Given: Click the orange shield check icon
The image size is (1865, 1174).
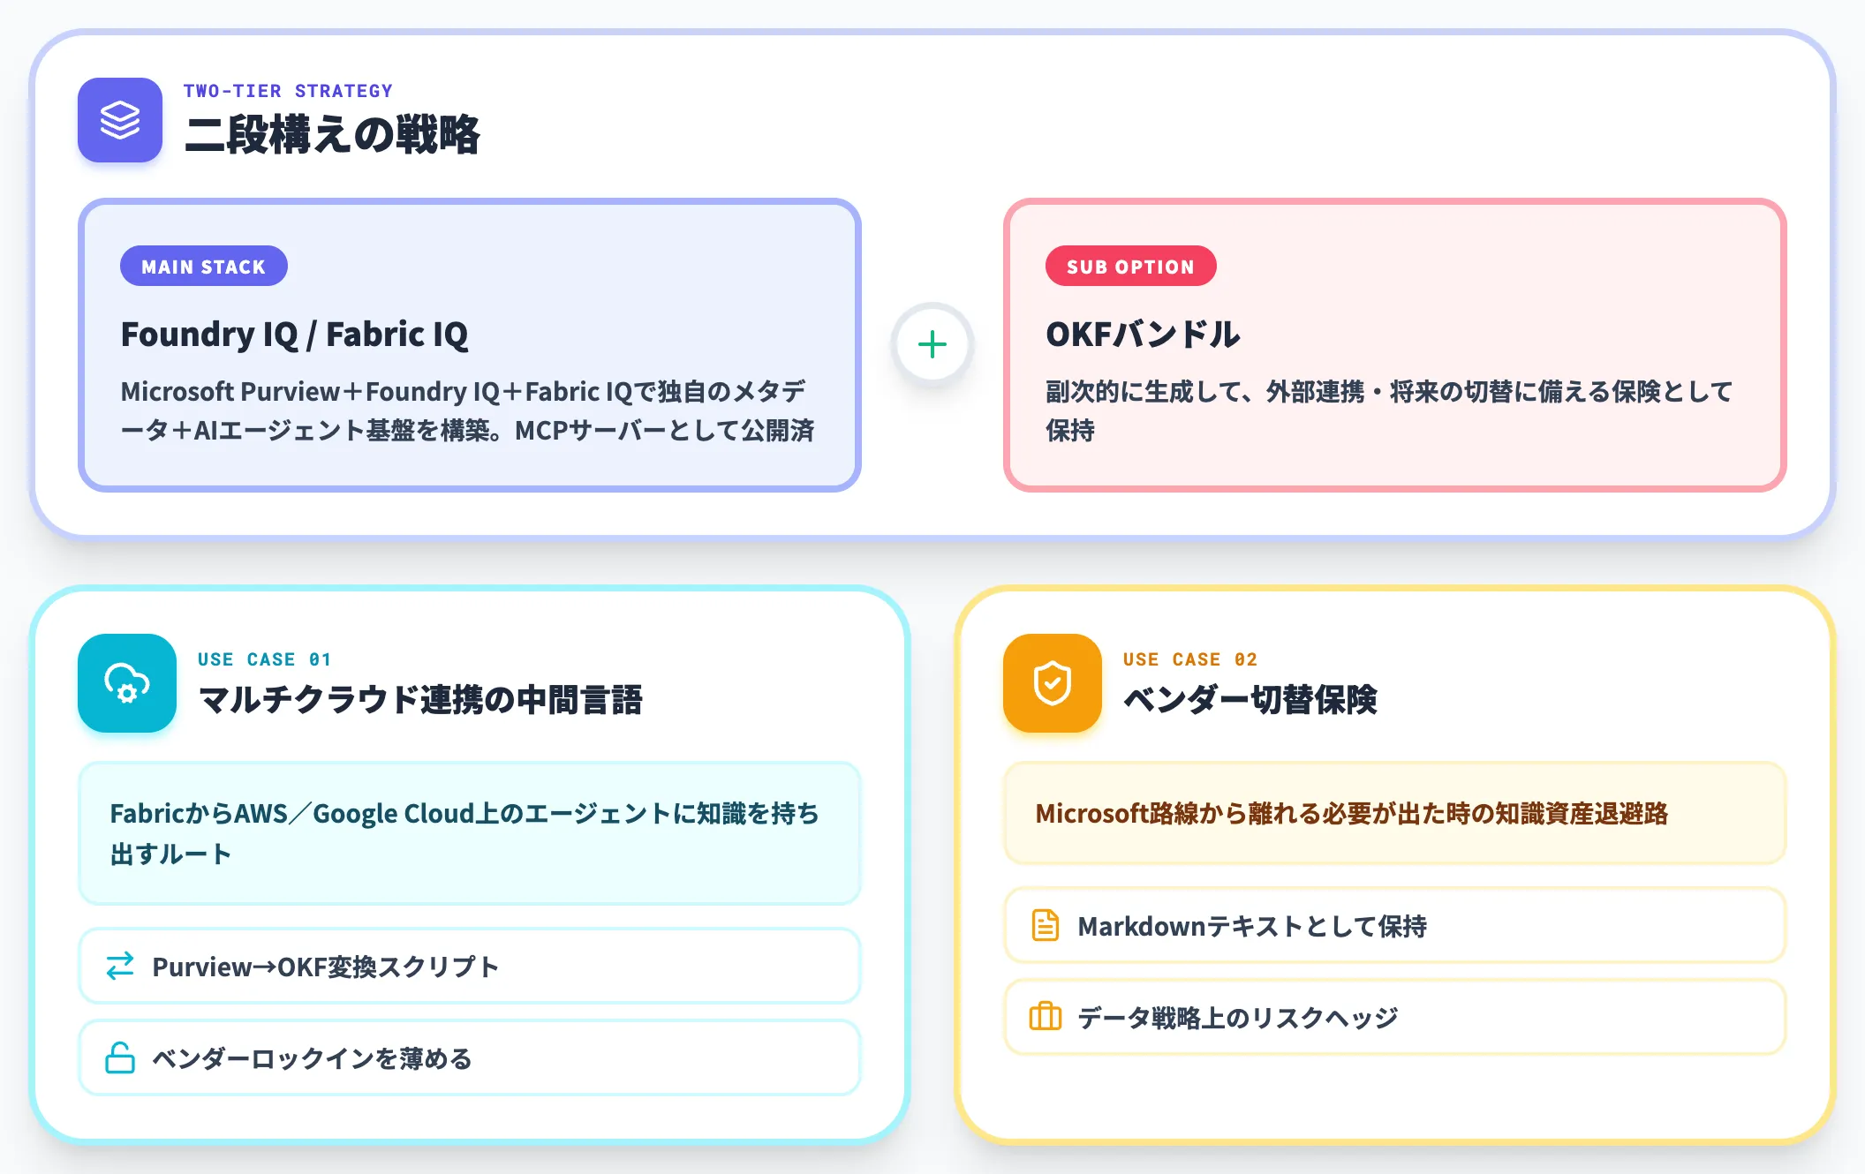Looking at the screenshot, I should coord(1053,683).
